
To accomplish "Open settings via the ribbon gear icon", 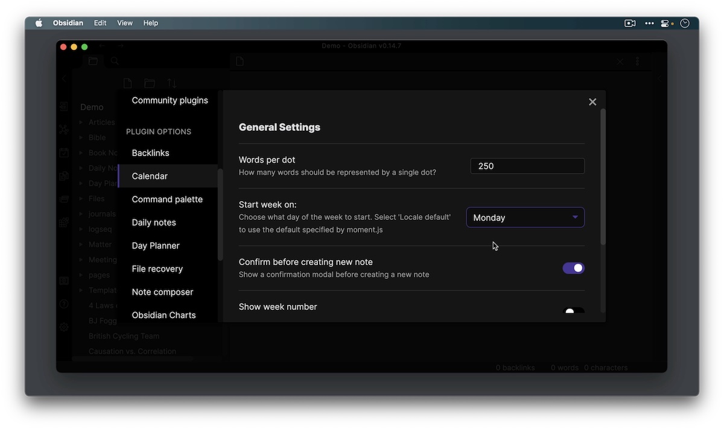I will [64, 327].
